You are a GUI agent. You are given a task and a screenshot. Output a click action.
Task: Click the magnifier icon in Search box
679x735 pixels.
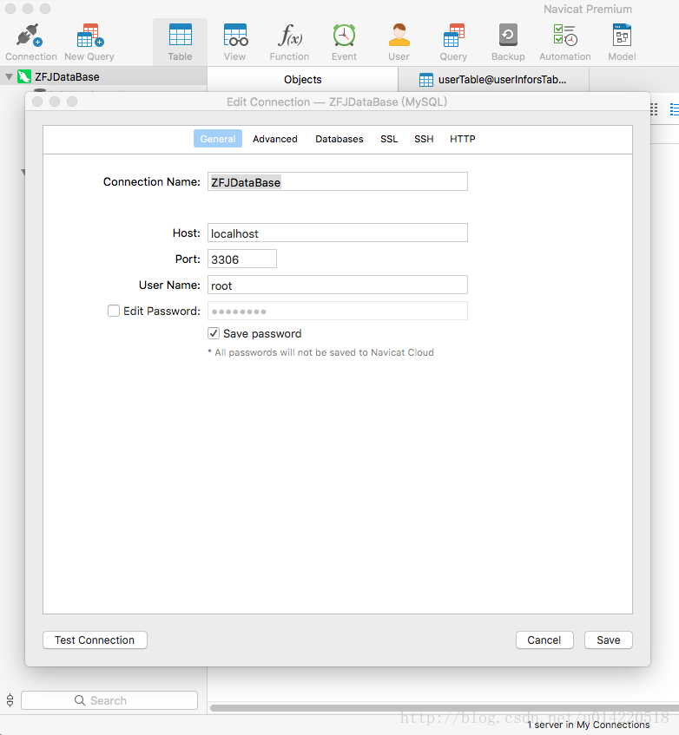(x=80, y=700)
